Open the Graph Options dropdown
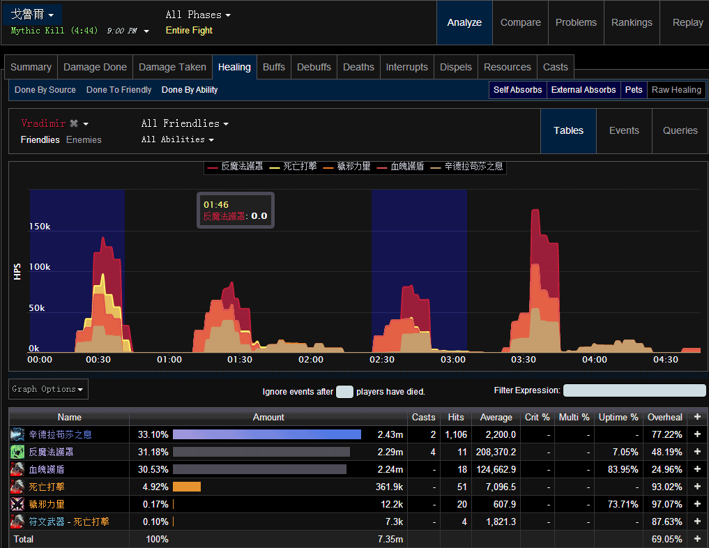This screenshot has height=548, width=709. [48, 389]
